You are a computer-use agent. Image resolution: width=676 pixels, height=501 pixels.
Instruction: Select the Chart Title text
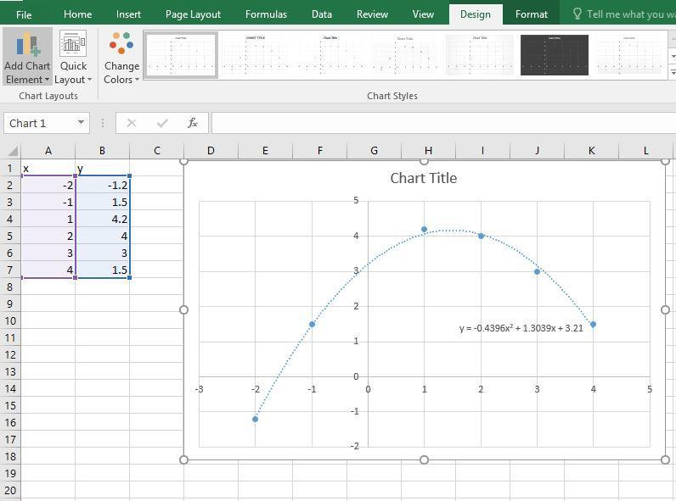[x=423, y=178]
